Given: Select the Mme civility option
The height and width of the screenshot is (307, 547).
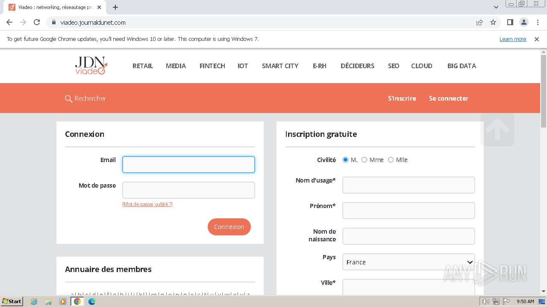Looking at the screenshot, I should point(365,160).
